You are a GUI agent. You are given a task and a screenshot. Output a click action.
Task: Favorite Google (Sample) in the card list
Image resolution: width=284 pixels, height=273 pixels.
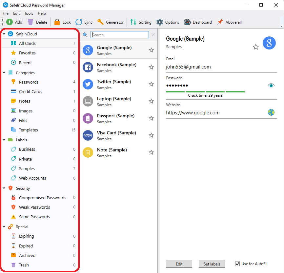pos(151,50)
